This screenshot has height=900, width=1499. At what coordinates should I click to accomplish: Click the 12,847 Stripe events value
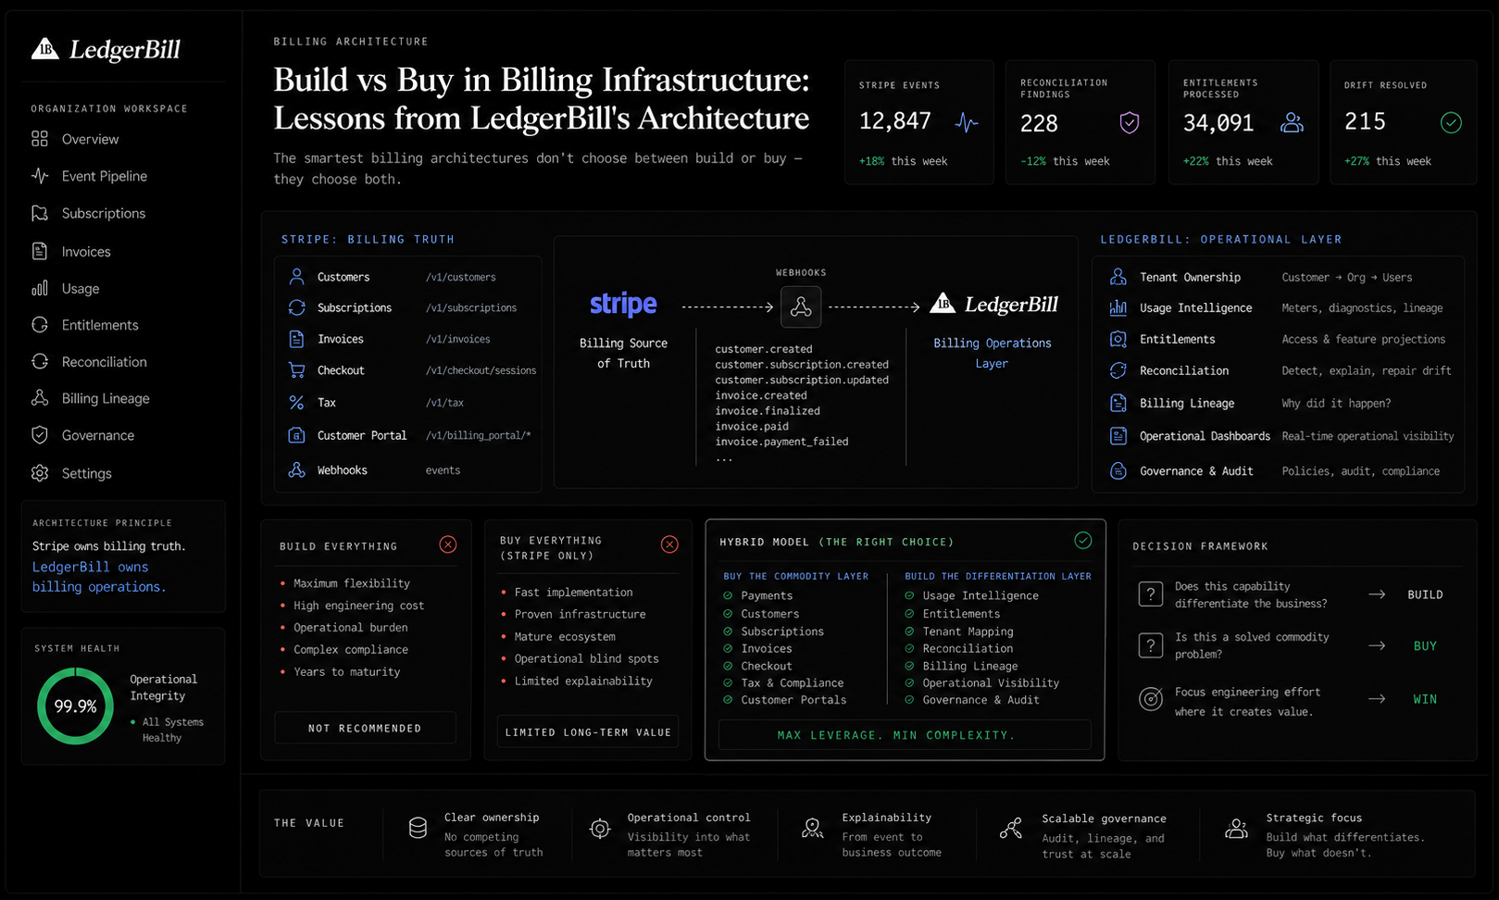coord(894,121)
